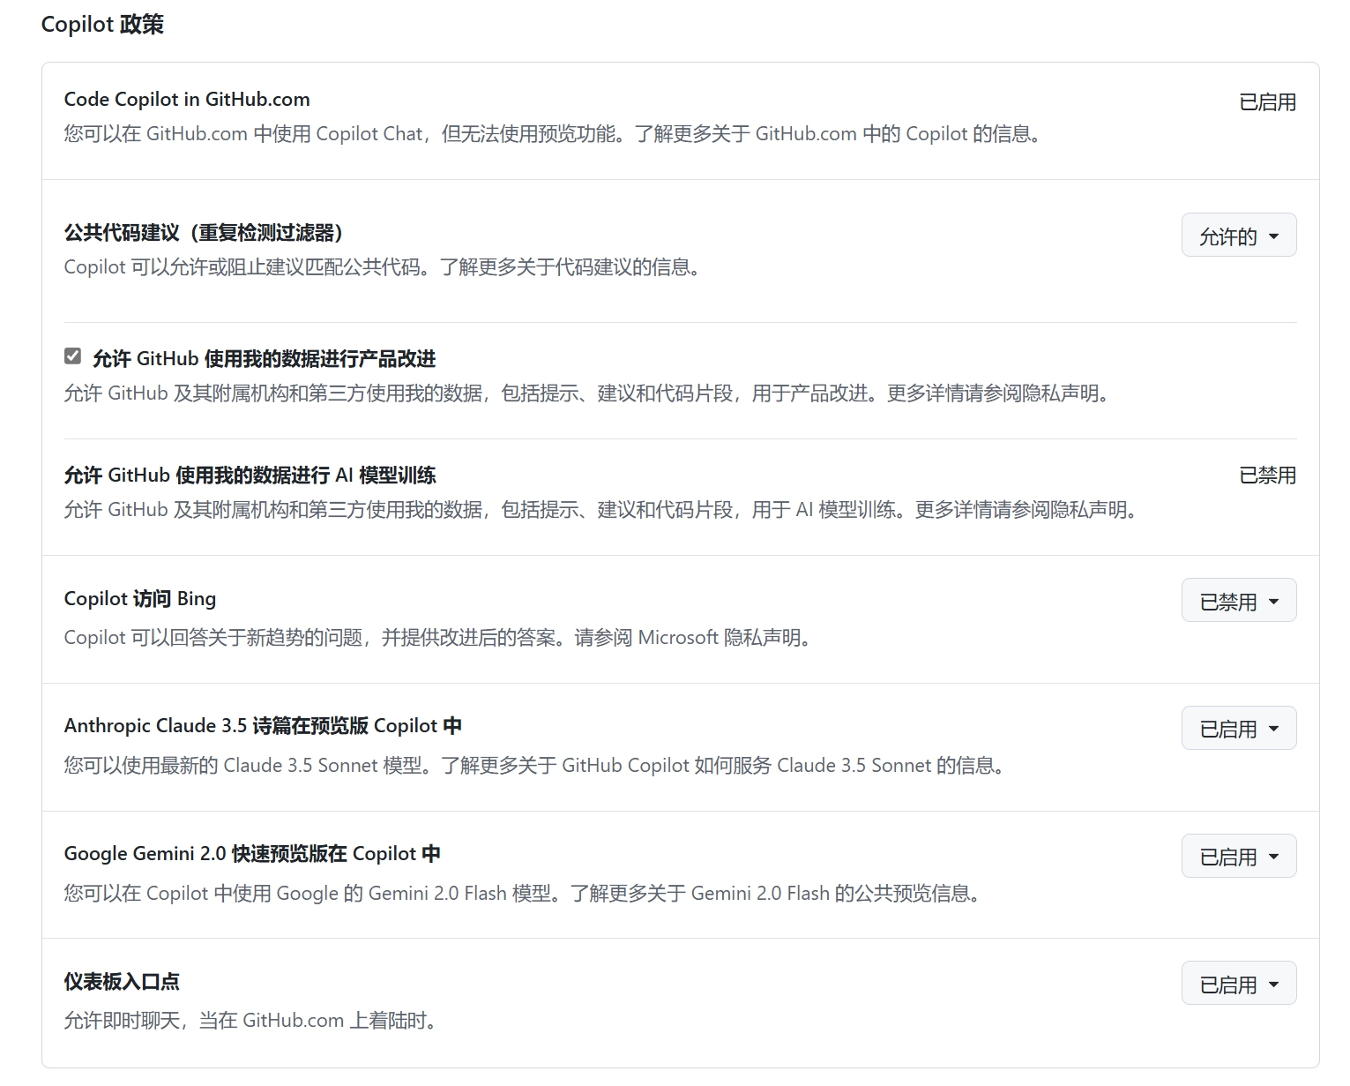This screenshot has height=1086, width=1350.
Task: Open the 已启用 dropdown for Google Gemini 2.0
Action: coord(1238,857)
